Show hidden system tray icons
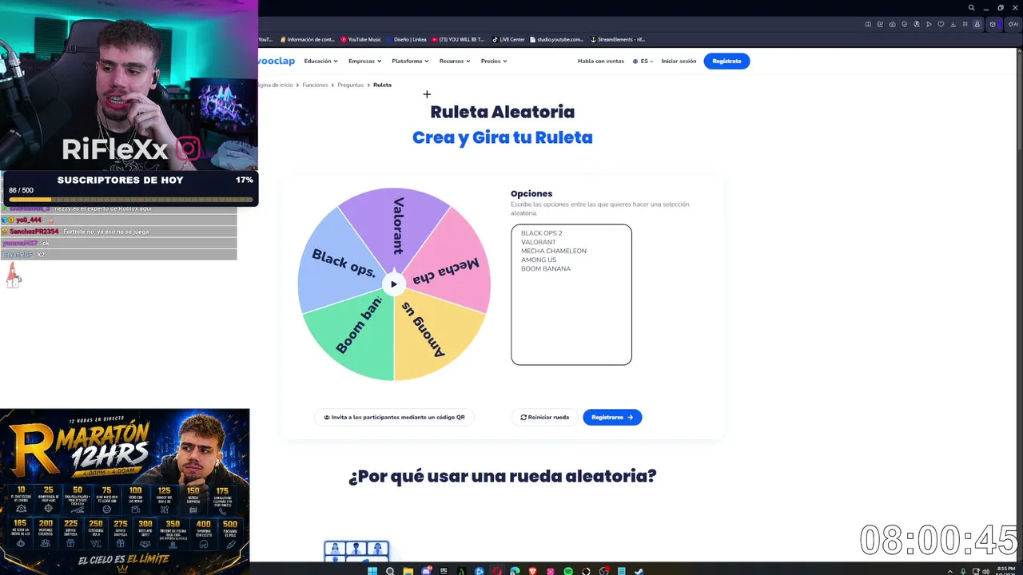 pyautogui.click(x=950, y=572)
